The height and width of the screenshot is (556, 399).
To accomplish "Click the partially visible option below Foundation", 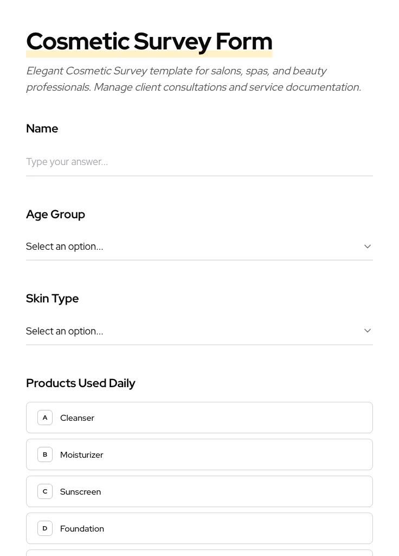I will pos(199,553).
